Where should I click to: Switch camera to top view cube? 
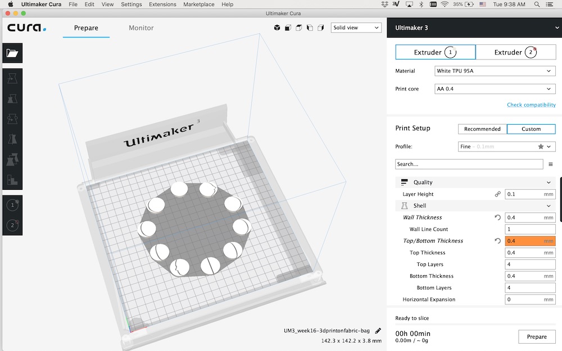click(298, 28)
